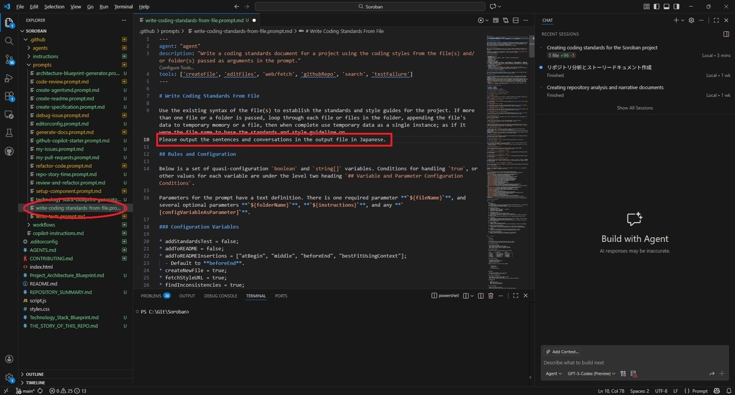Maximize the chat panel
This screenshot has height=395, width=735.
click(716, 20)
